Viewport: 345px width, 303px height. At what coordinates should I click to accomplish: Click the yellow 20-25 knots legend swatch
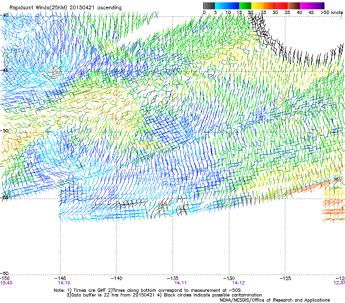click(257, 6)
